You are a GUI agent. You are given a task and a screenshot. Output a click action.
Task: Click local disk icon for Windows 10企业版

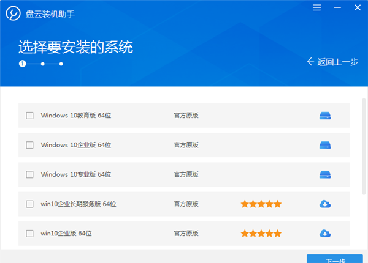pos(325,145)
